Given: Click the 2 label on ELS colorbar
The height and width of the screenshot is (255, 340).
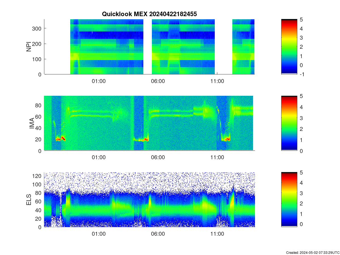Looking at the screenshot, I should tap(301, 203).
